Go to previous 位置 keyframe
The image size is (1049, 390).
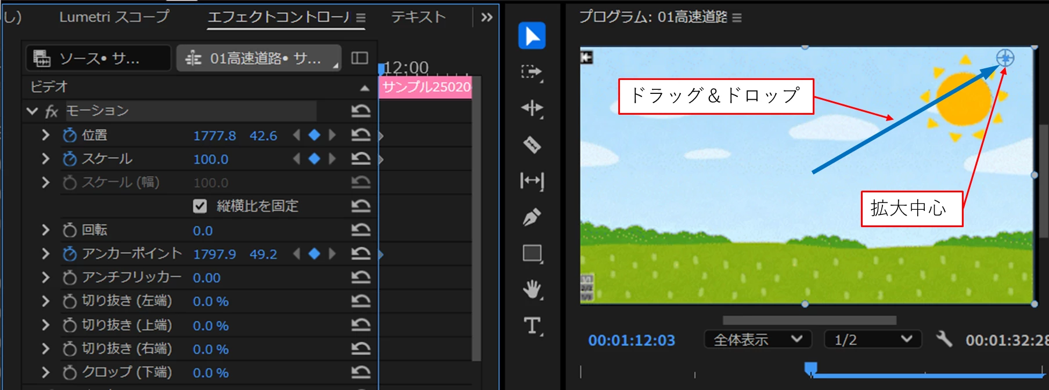point(297,135)
